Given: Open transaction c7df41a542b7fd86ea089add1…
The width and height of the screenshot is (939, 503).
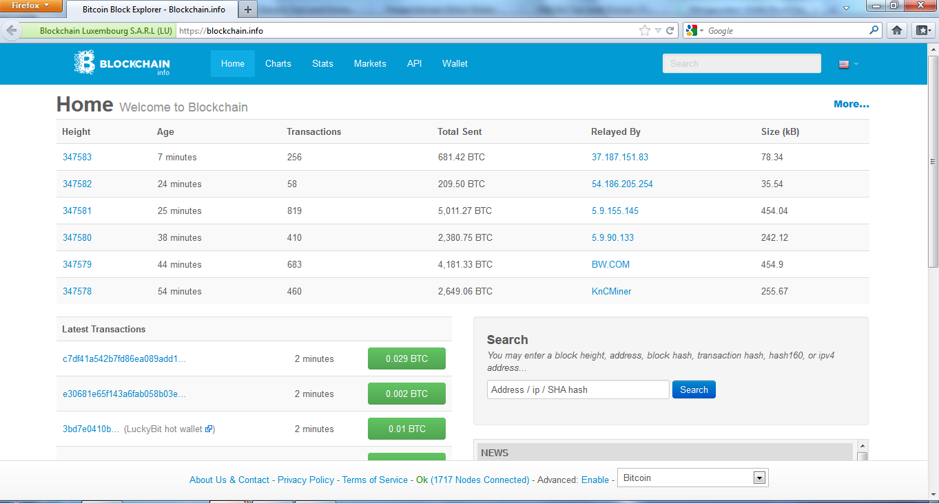Looking at the screenshot, I should coord(125,358).
